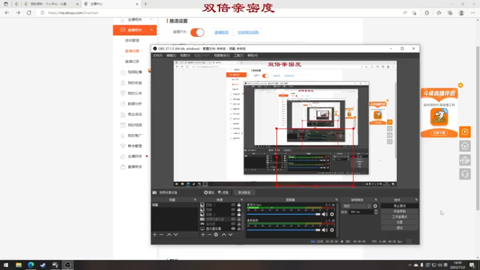This screenshot has height=270, width=480.
Task: Open 直播记录 in Douyu sidebar
Action: click(132, 62)
